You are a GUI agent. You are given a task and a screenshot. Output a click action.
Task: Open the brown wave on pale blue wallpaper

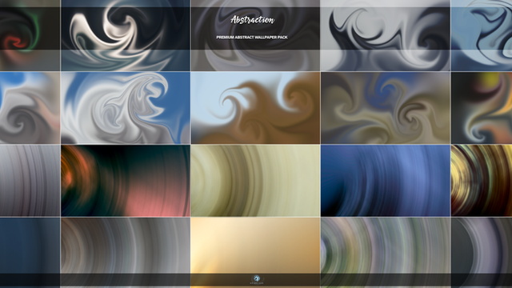[x=255, y=108]
